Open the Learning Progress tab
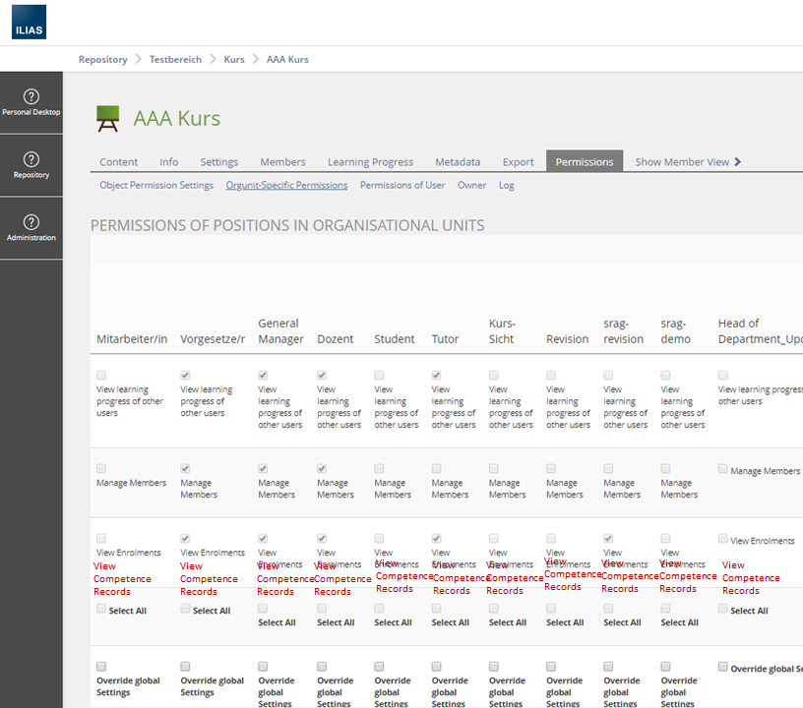Image resolution: width=803 pixels, height=708 pixels. (370, 162)
